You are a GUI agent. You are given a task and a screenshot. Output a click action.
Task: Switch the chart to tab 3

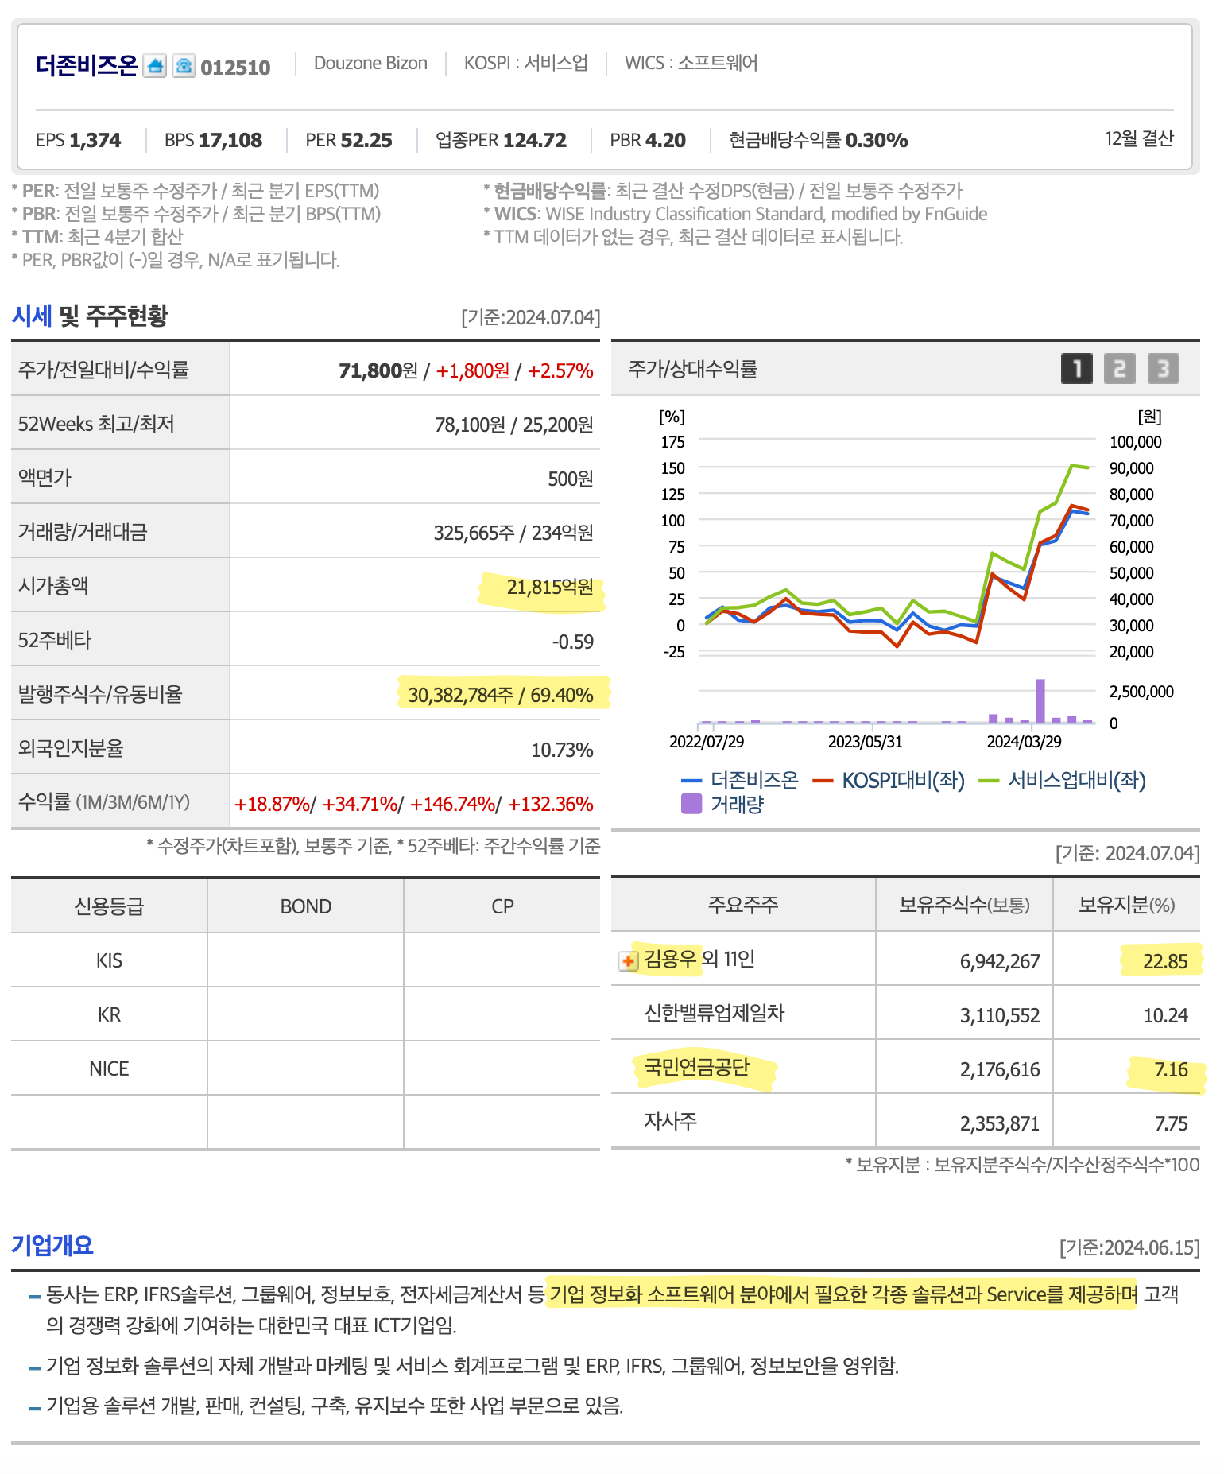[1163, 368]
